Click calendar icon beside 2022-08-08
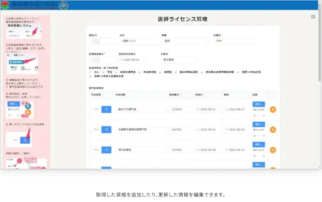 coord(198,150)
